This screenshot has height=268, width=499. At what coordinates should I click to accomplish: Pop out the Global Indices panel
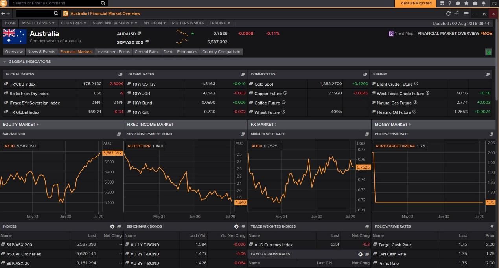point(120,74)
